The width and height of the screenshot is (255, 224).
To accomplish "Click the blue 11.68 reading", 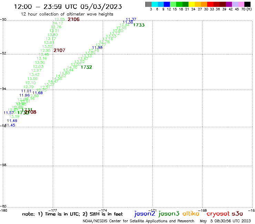I will (x=38, y=93).
